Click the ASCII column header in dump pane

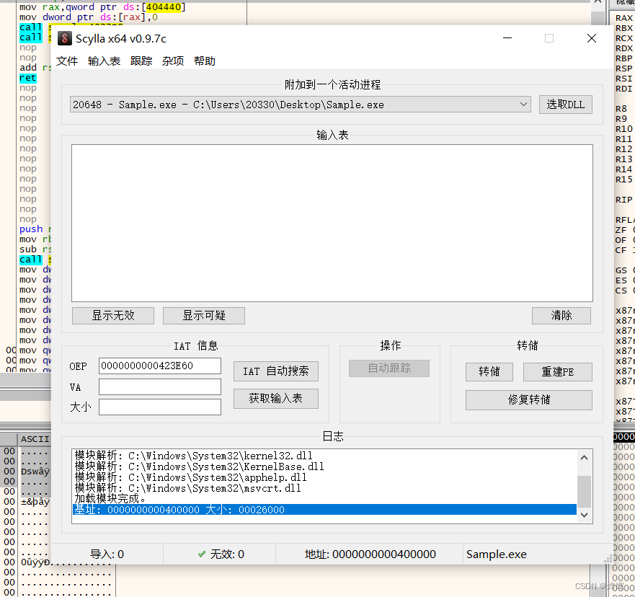[35, 439]
